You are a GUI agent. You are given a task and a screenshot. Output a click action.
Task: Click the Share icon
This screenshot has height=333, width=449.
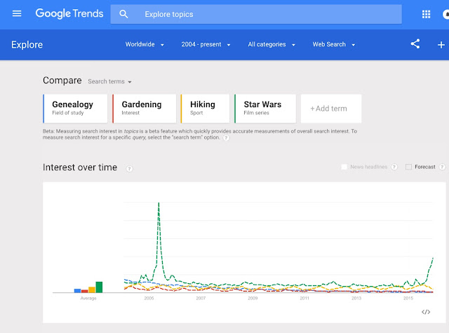pyautogui.click(x=415, y=43)
